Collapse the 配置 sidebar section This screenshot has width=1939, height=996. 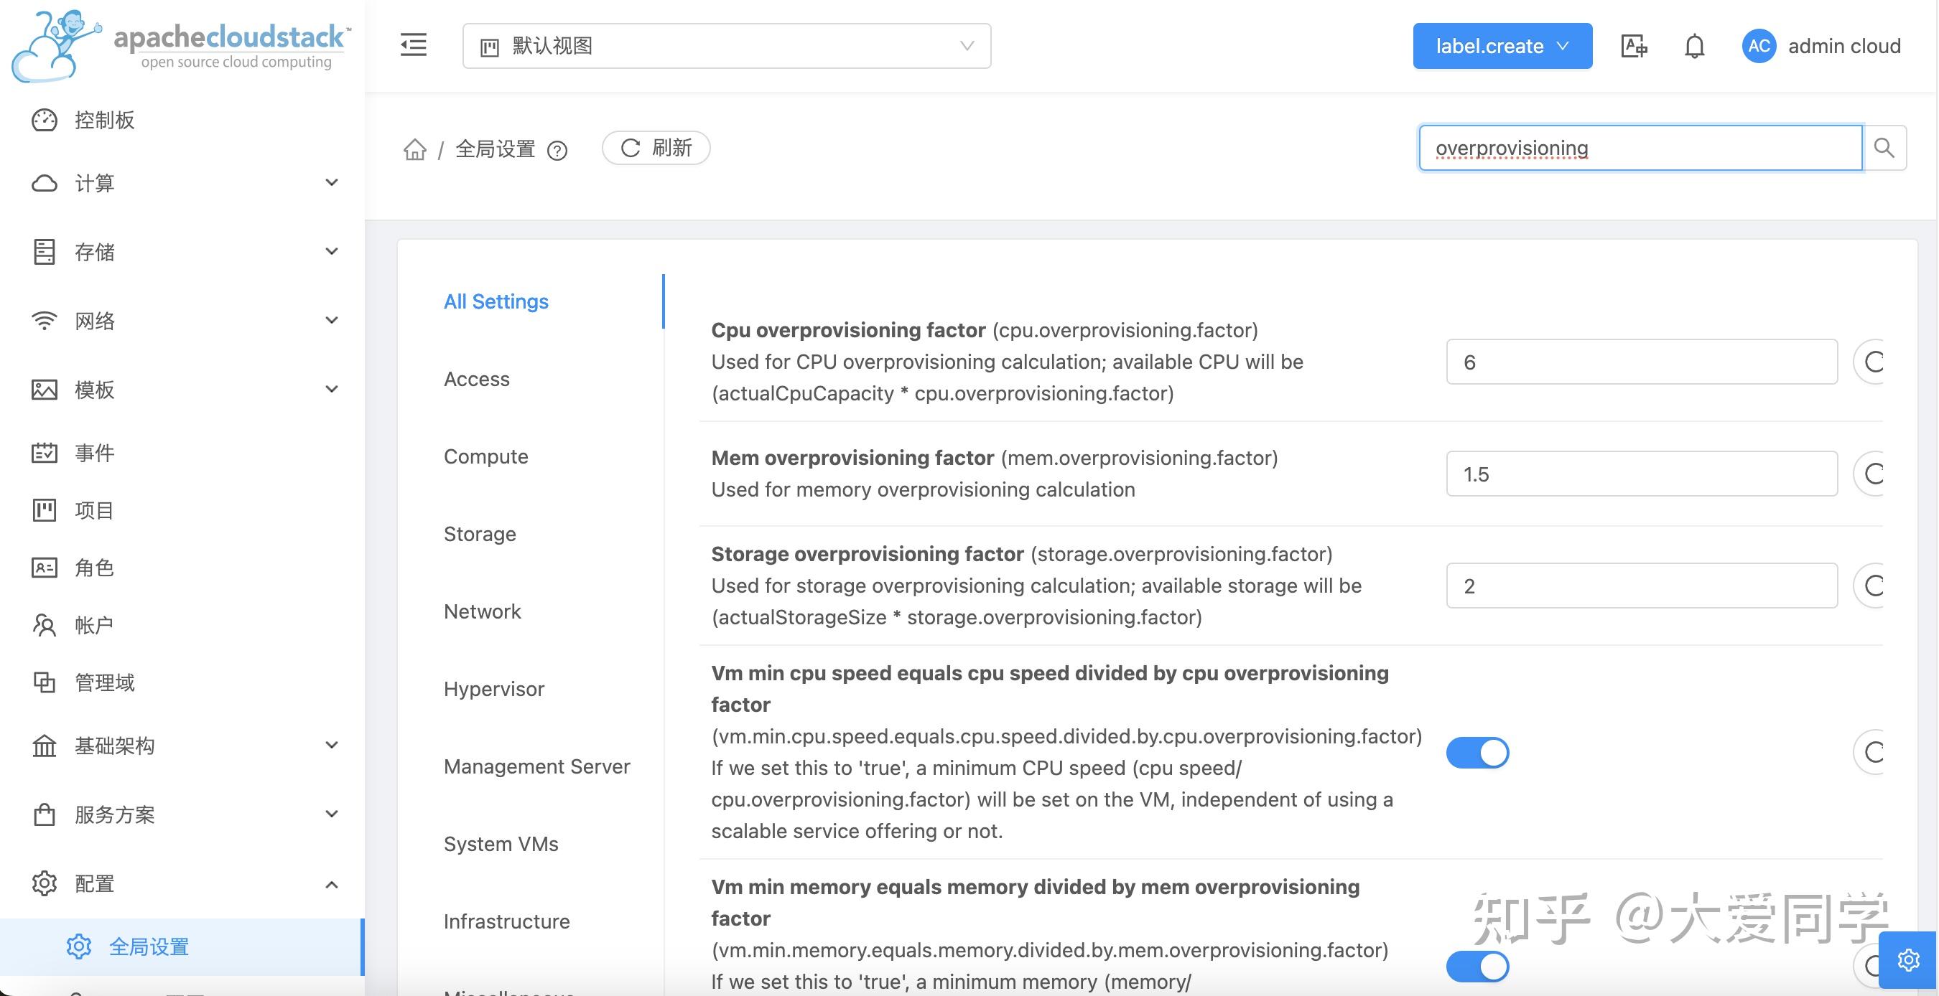[92, 884]
